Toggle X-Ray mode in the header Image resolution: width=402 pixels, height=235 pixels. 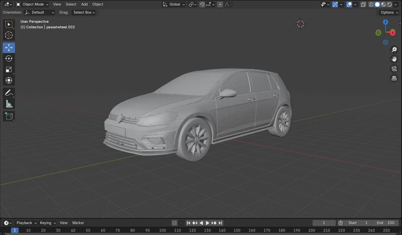coord(363,4)
